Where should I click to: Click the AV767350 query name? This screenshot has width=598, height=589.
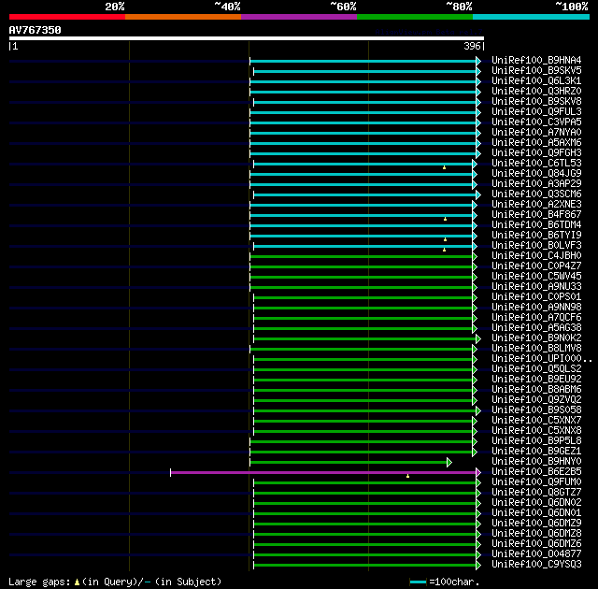click(x=36, y=30)
